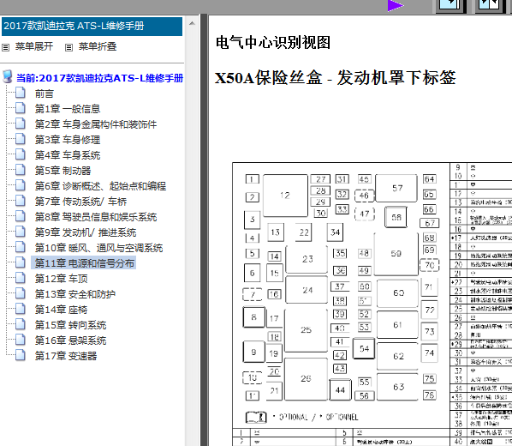Open 第16章 悬架系统
Viewport: 512px width, 446px height.
click(x=70, y=341)
